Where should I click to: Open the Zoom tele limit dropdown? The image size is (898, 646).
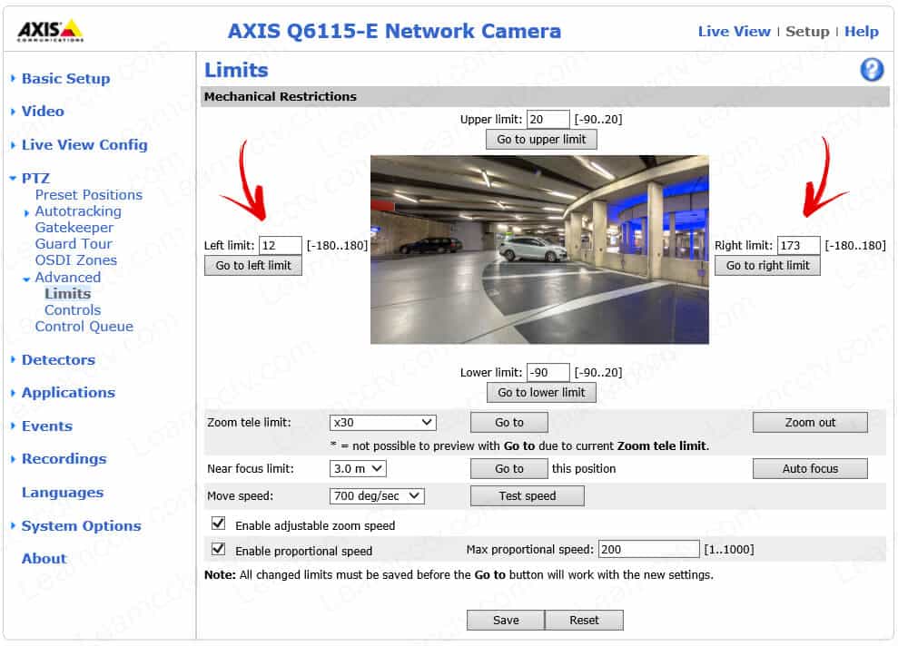[x=383, y=422]
